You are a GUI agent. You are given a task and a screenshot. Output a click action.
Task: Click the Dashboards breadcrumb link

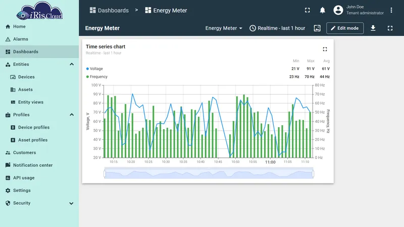(x=109, y=10)
